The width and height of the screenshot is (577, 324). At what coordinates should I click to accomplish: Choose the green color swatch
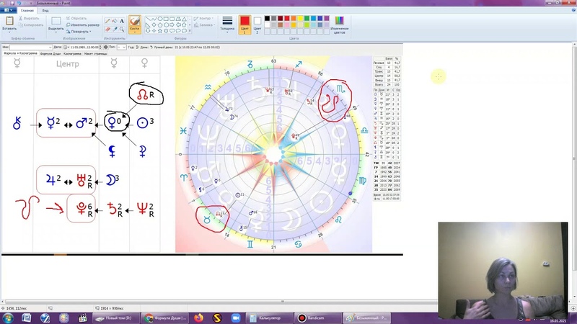tap(307, 19)
